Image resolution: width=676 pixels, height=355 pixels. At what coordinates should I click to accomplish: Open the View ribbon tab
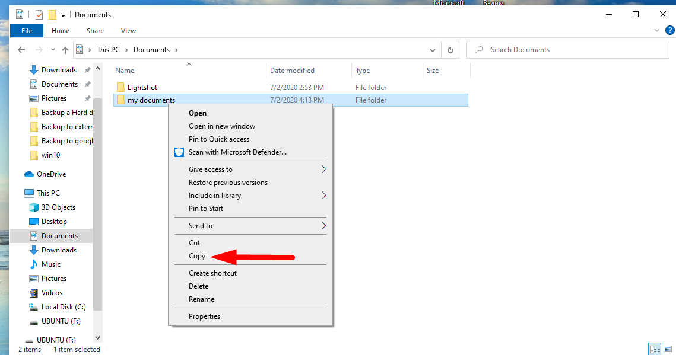point(128,31)
